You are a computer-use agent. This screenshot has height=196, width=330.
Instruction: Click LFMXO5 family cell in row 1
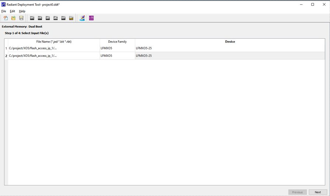click(118, 48)
